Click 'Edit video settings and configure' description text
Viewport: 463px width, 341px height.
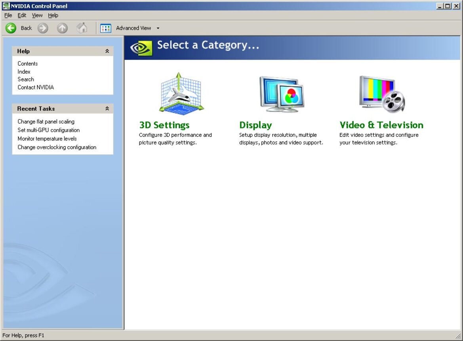(379, 135)
